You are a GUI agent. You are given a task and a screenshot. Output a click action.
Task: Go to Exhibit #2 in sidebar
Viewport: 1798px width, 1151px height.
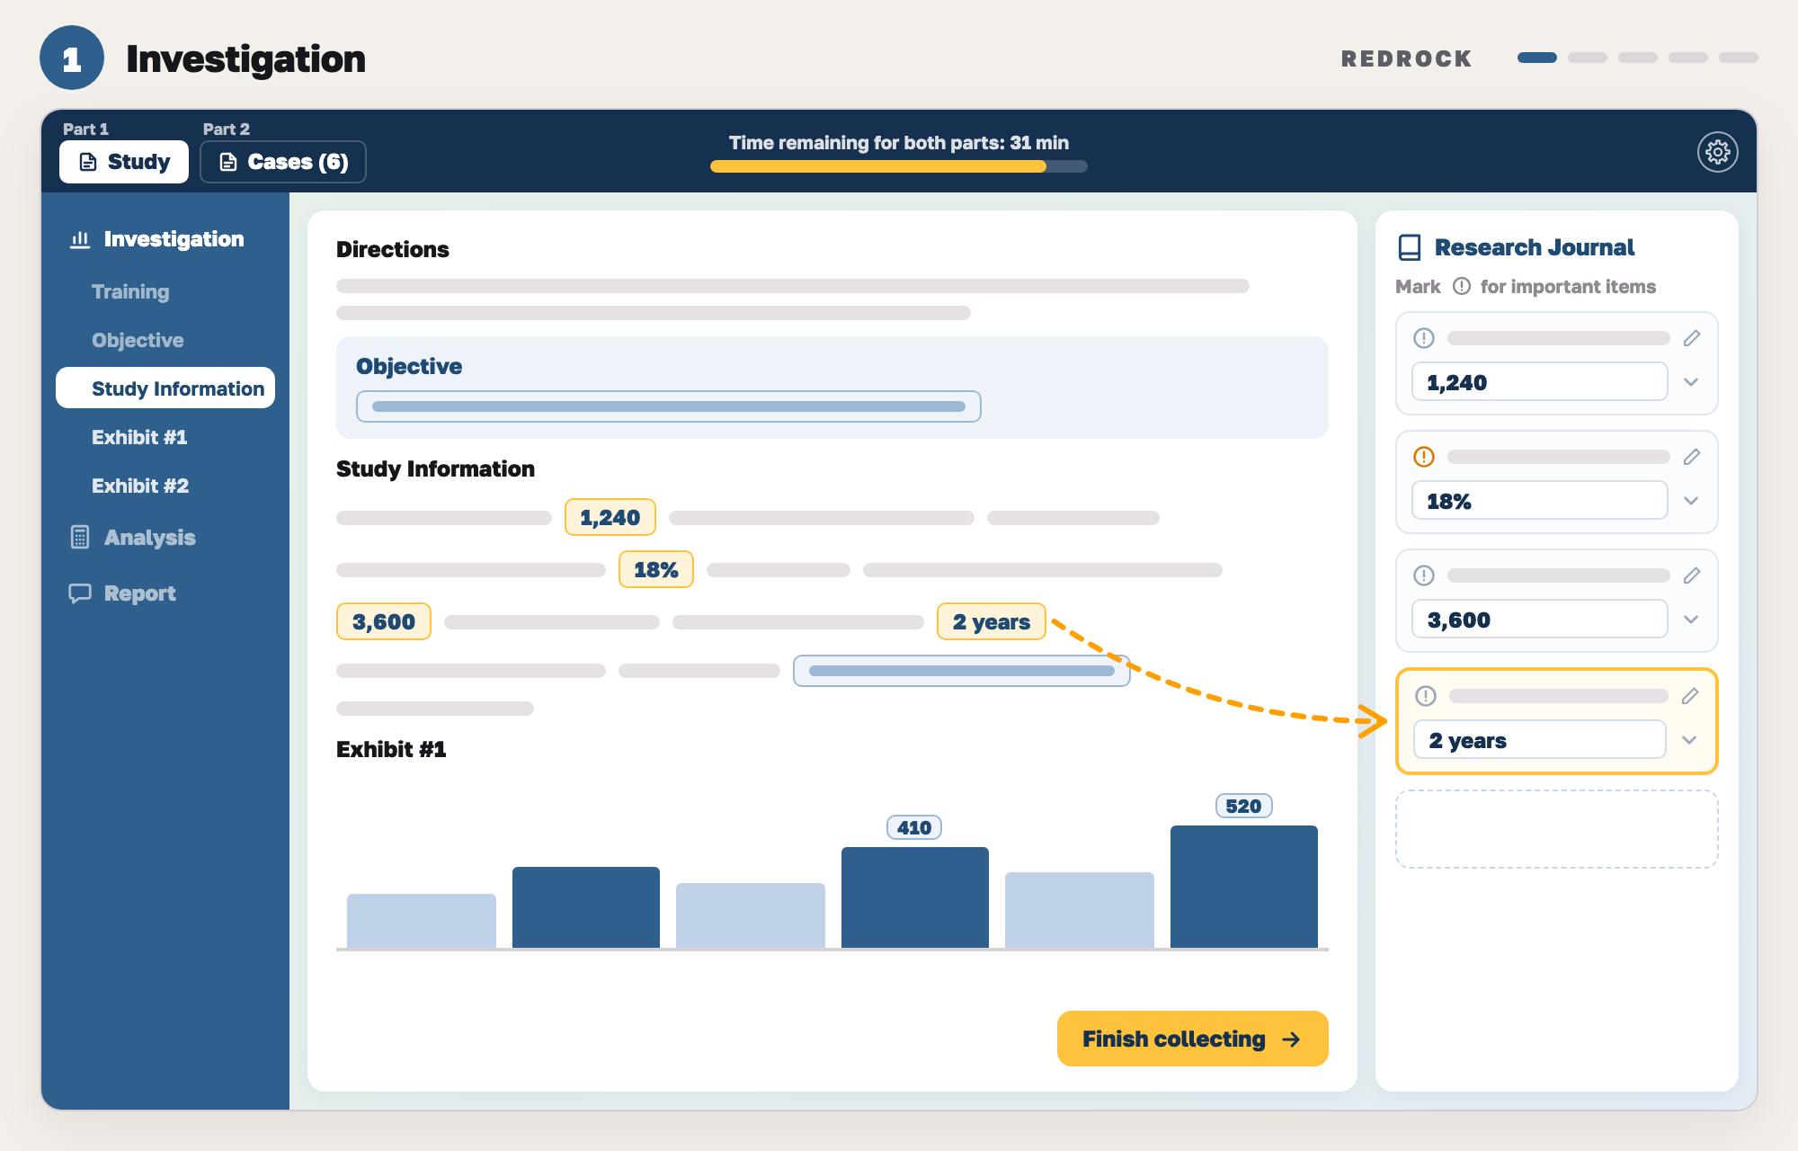tap(140, 486)
